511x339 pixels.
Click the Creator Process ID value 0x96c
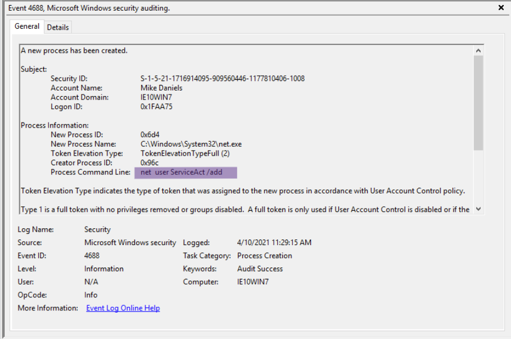[150, 163]
